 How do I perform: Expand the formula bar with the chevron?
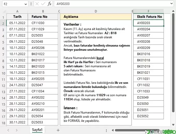click(x=172, y=4)
